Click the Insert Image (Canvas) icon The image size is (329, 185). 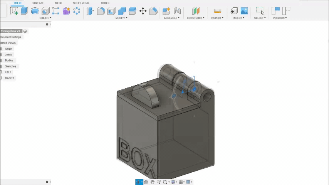coord(244,11)
